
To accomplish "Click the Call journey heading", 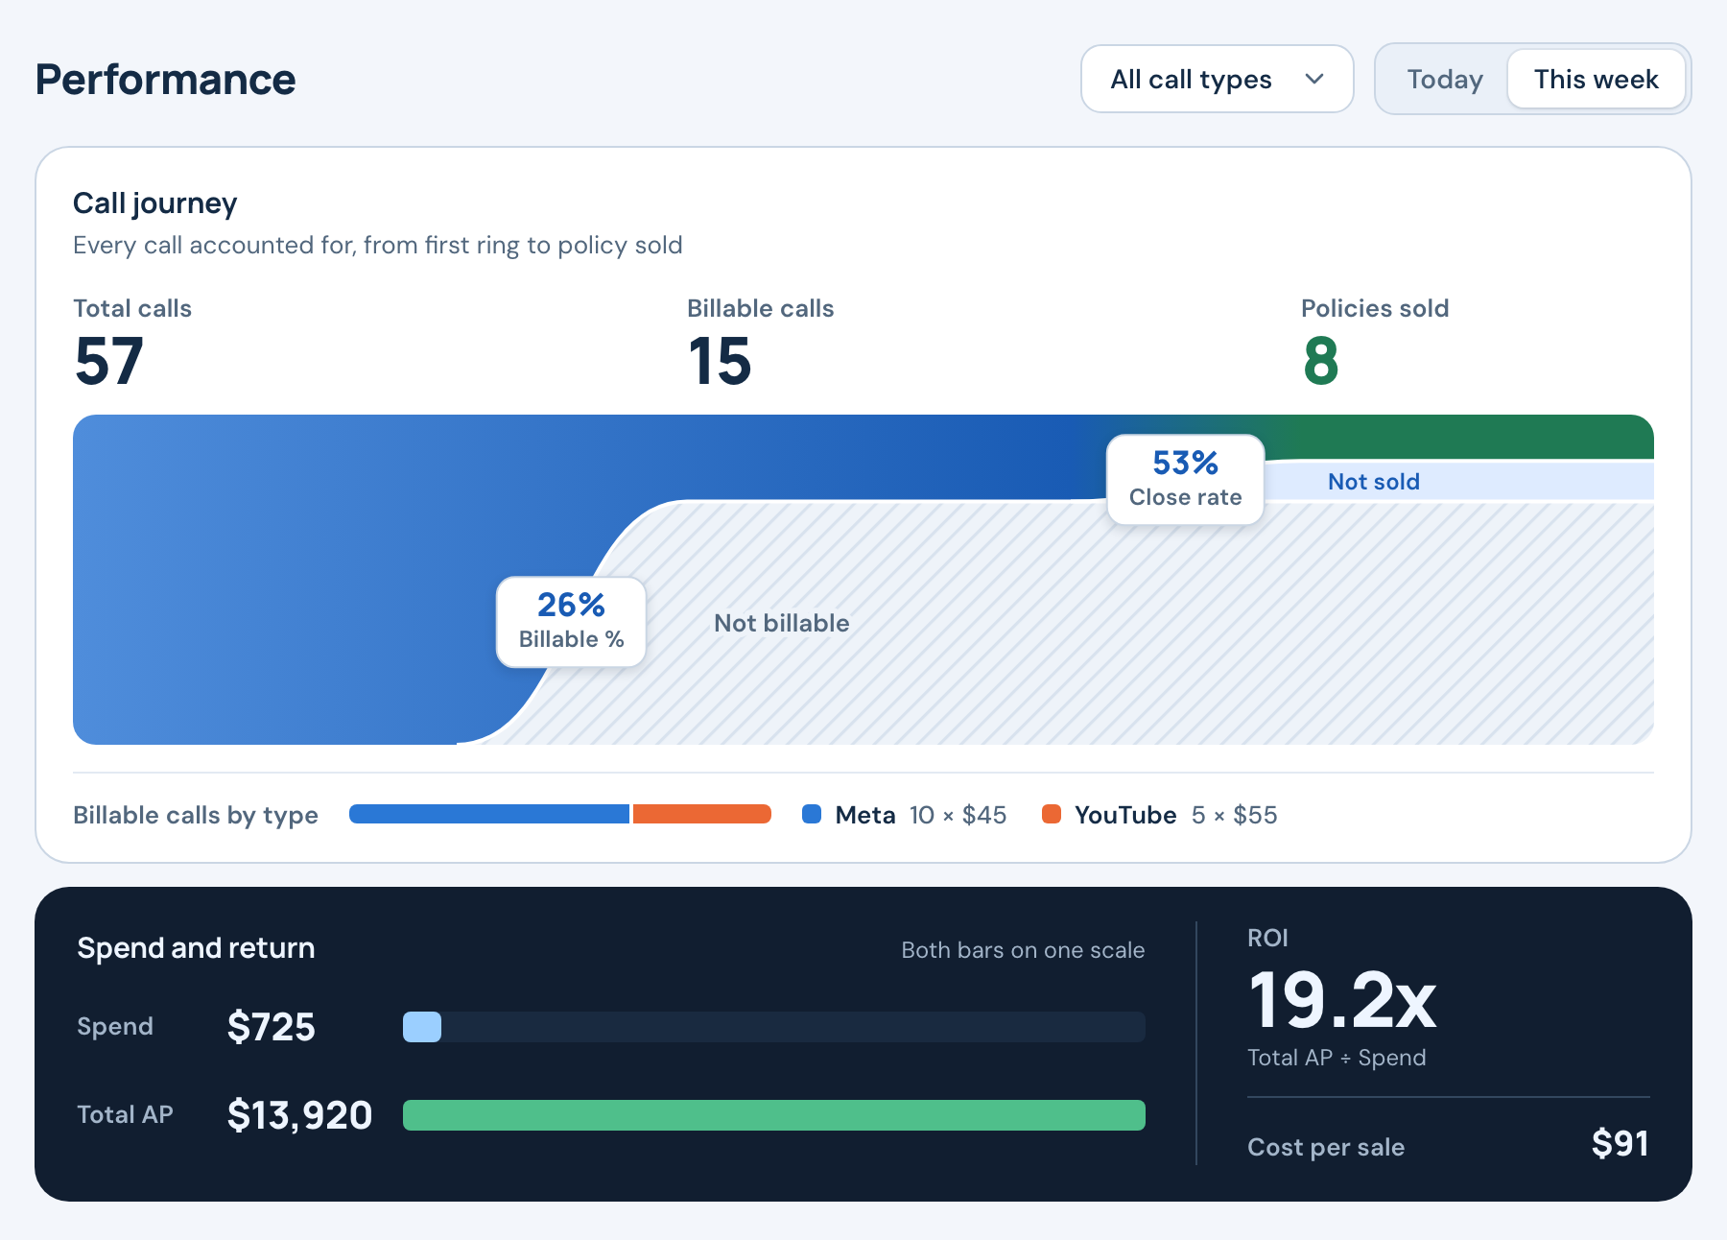I will click(155, 203).
